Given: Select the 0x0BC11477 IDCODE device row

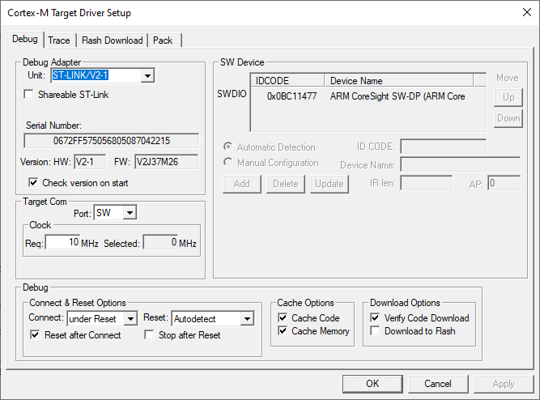Looking at the screenshot, I should pyautogui.click(x=368, y=96).
